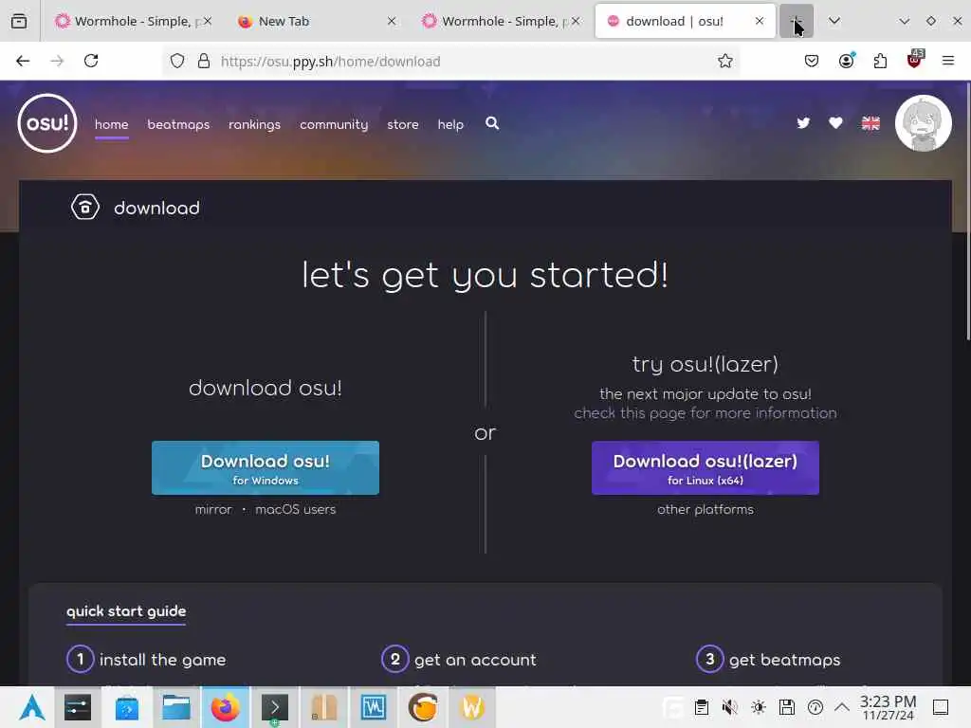Viewport: 971px width, 728px height.
Task: Open the community nav menu
Action: (x=334, y=124)
